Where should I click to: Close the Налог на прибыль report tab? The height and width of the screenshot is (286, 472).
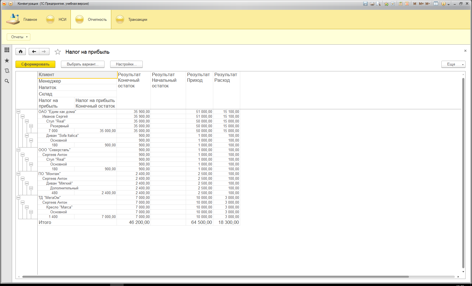click(465, 51)
